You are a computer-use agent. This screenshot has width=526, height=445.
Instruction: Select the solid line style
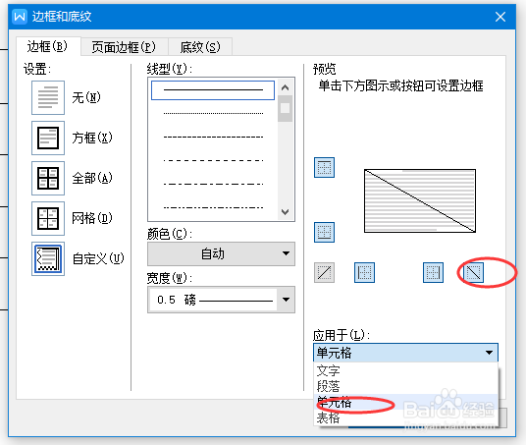[x=213, y=90]
